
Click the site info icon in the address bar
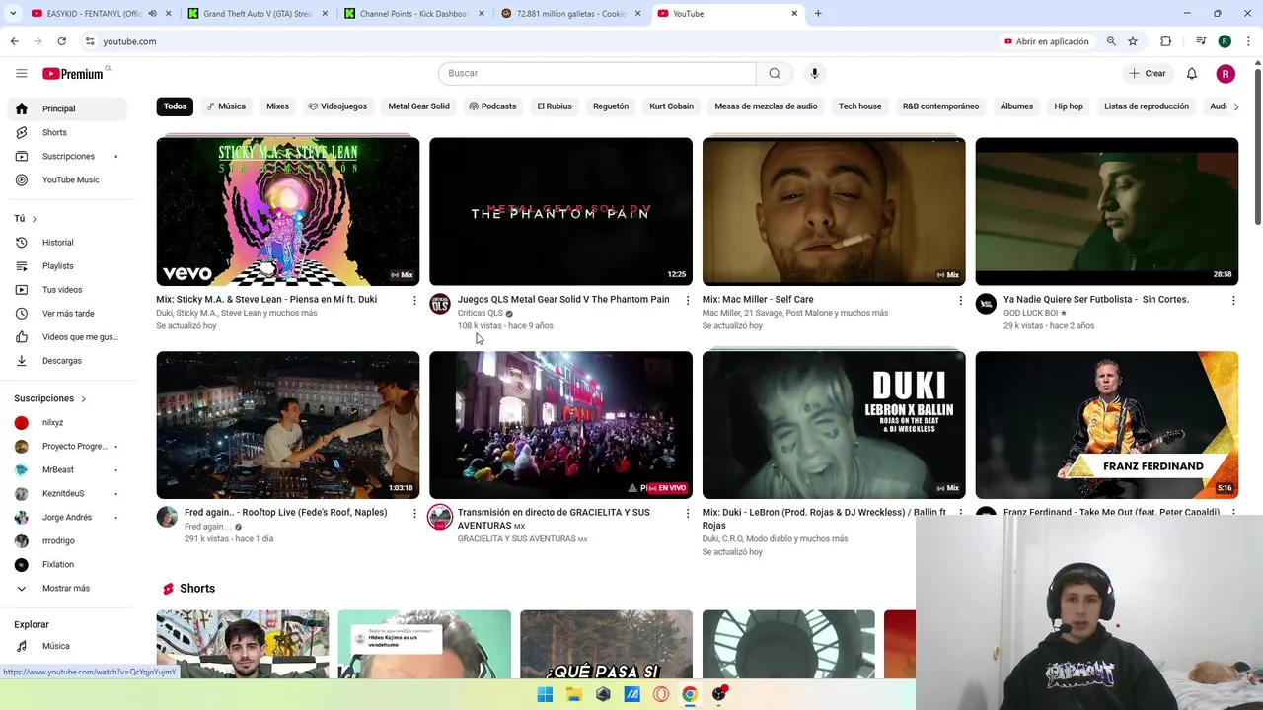tap(89, 41)
